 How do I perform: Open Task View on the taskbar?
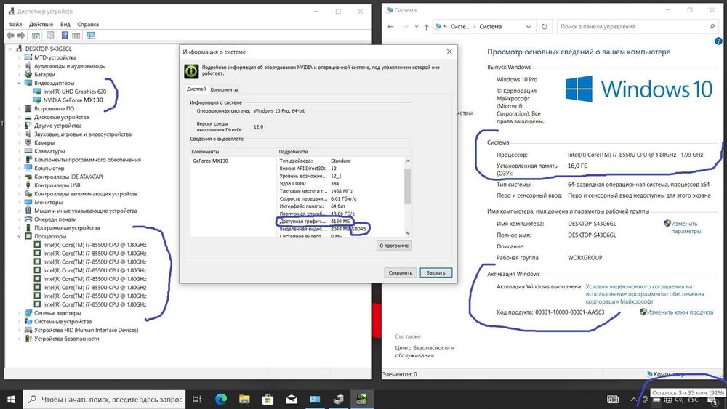(x=197, y=399)
